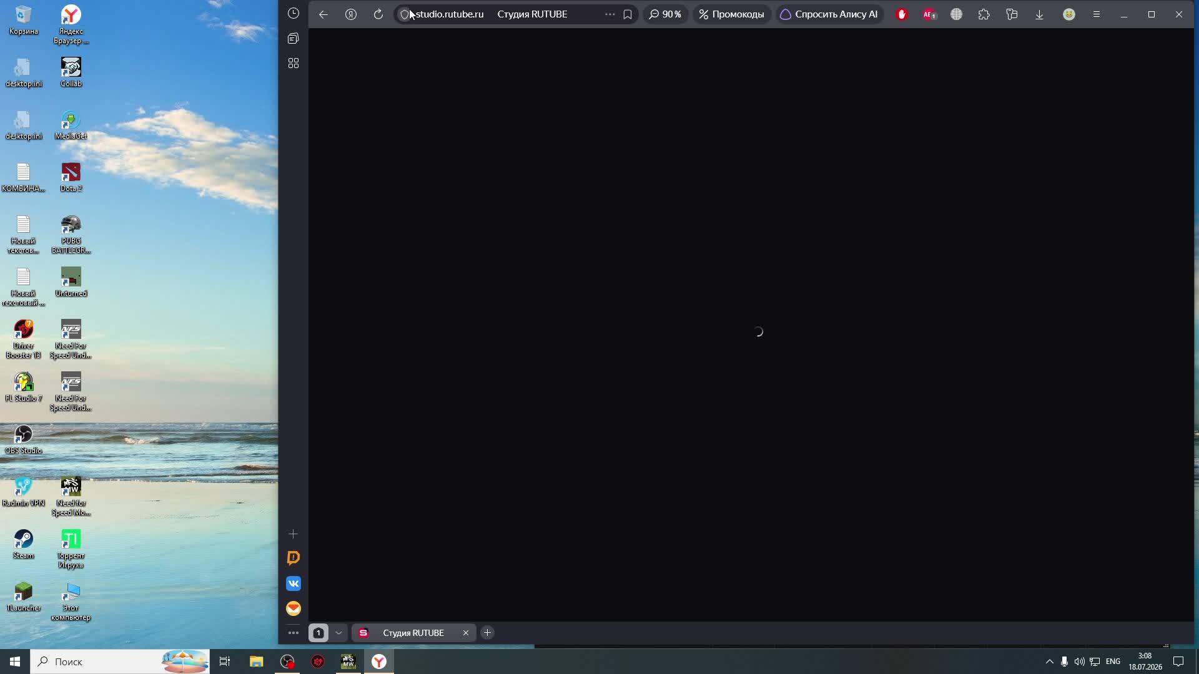Select the FL Studio 7 desktop shortcut
1199x674 pixels.
(24, 387)
